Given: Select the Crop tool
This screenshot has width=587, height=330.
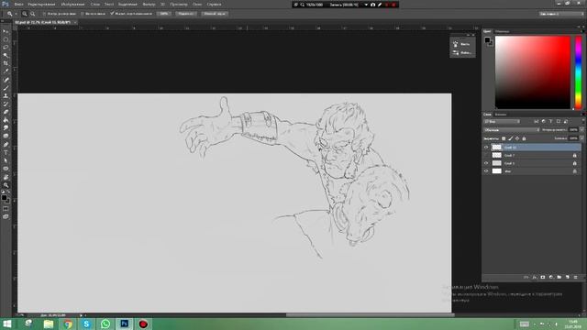Looking at the screenshot, I should 6,63.
